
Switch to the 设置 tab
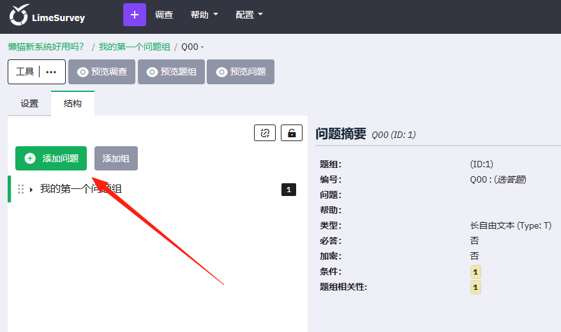(x=29, y=103)
